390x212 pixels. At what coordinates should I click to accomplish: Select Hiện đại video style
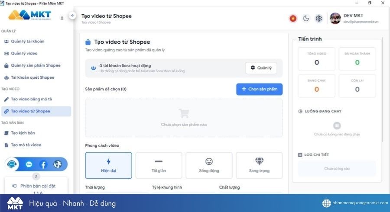tap(108, 165)
